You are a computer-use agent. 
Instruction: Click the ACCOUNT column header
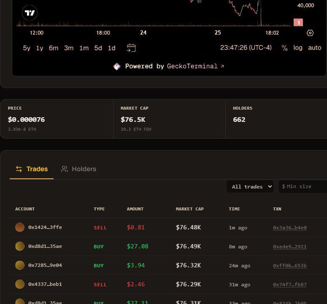(x=25, y=209)
